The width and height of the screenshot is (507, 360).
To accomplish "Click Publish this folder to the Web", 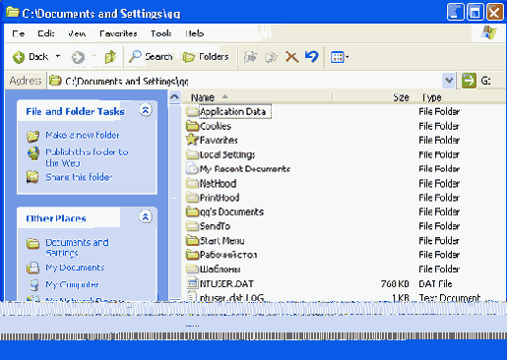I will [87, 157].
